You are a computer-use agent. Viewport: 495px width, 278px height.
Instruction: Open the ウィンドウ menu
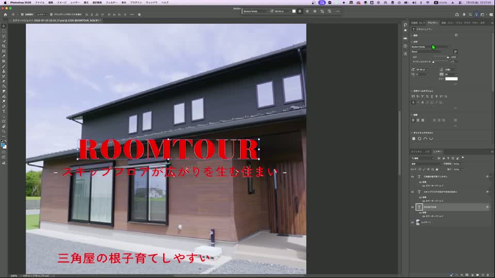point(151,3)
